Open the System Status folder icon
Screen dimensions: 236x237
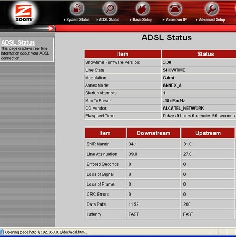tap(77, 8)
